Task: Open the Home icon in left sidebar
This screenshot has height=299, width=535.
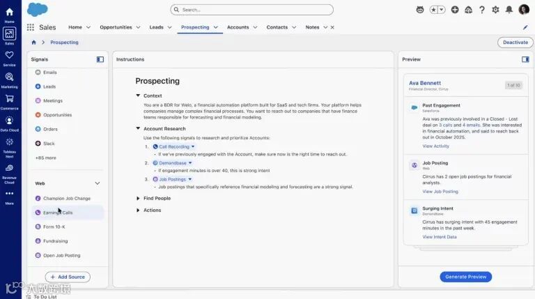Action: [10, 13]
